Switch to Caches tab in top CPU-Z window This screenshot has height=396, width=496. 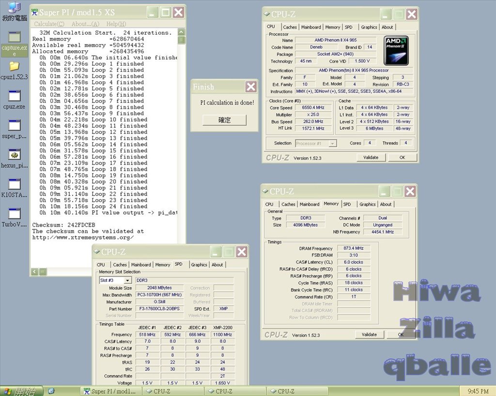point(290,27)
